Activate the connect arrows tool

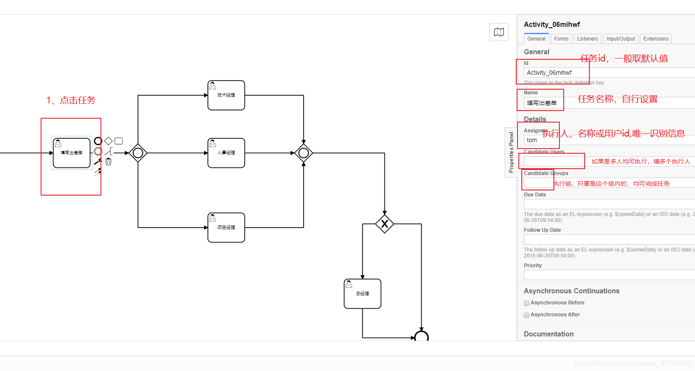pyautogui.click(x=98, y=172)
